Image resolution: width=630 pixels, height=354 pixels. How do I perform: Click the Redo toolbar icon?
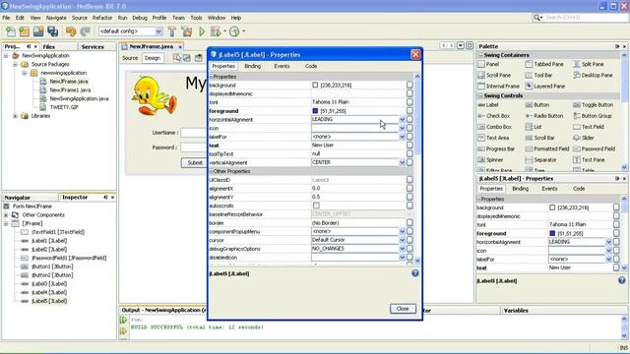click(x=85, y=31)
